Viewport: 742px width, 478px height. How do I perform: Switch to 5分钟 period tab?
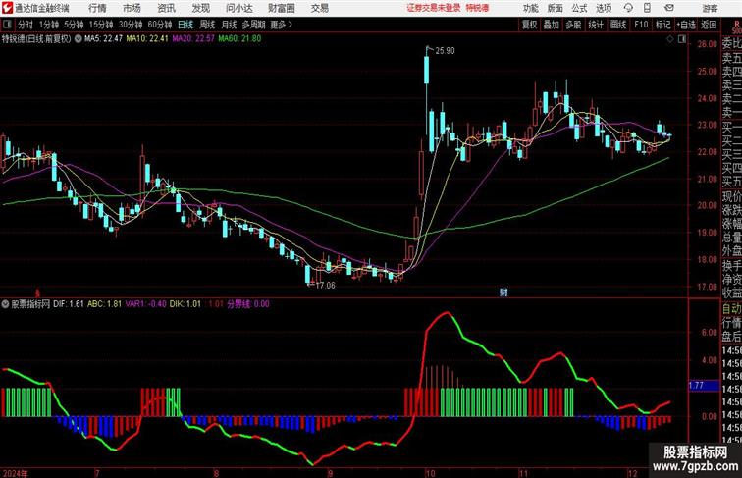[74, 25]
